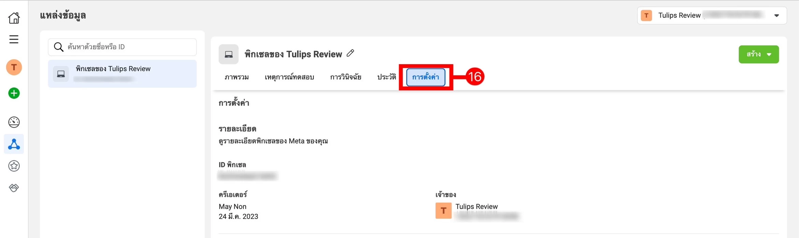This screenshot has height=238, width=799.
Task: Click the พิกเซลของ Tulips Review title
Action: (293, 54)
